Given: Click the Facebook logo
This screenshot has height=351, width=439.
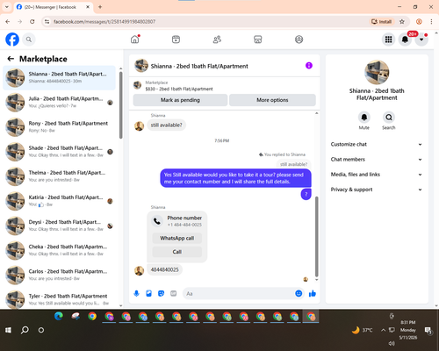Looking at the screenshot, I should (12, 39).
